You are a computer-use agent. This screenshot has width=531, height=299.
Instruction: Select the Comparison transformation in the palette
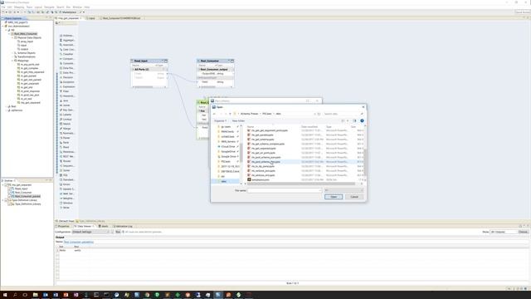tap(67, 59)
